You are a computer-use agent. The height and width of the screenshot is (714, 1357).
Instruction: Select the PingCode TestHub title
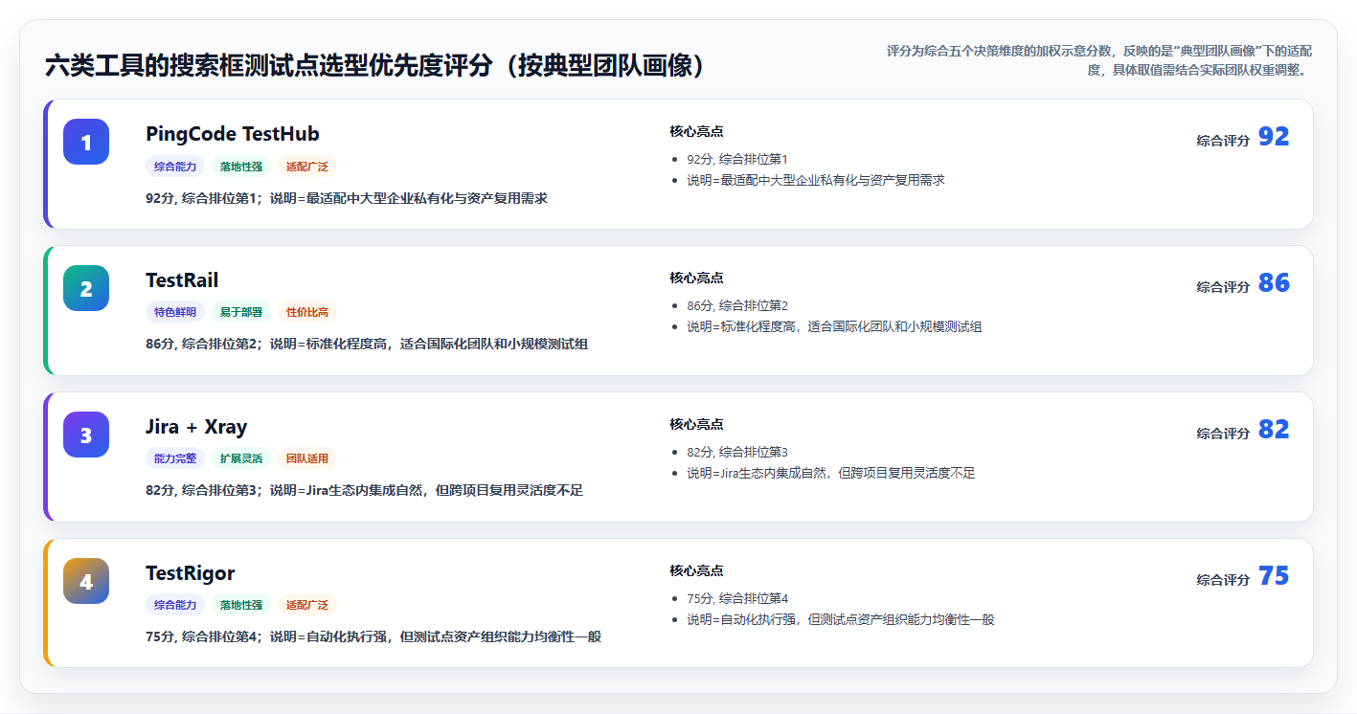233,134
